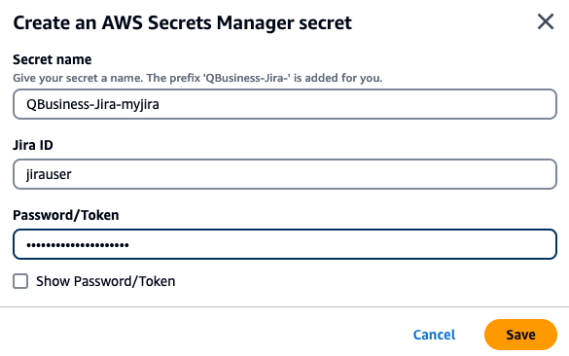This screenshot has width=569, height=356.
Task: Focus the Secret name input field
Action: (x=285, y=104)
